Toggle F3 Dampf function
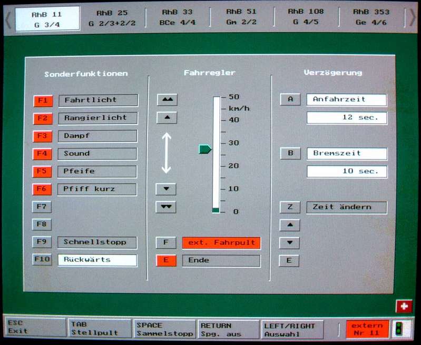 click(x=42, y=136)
